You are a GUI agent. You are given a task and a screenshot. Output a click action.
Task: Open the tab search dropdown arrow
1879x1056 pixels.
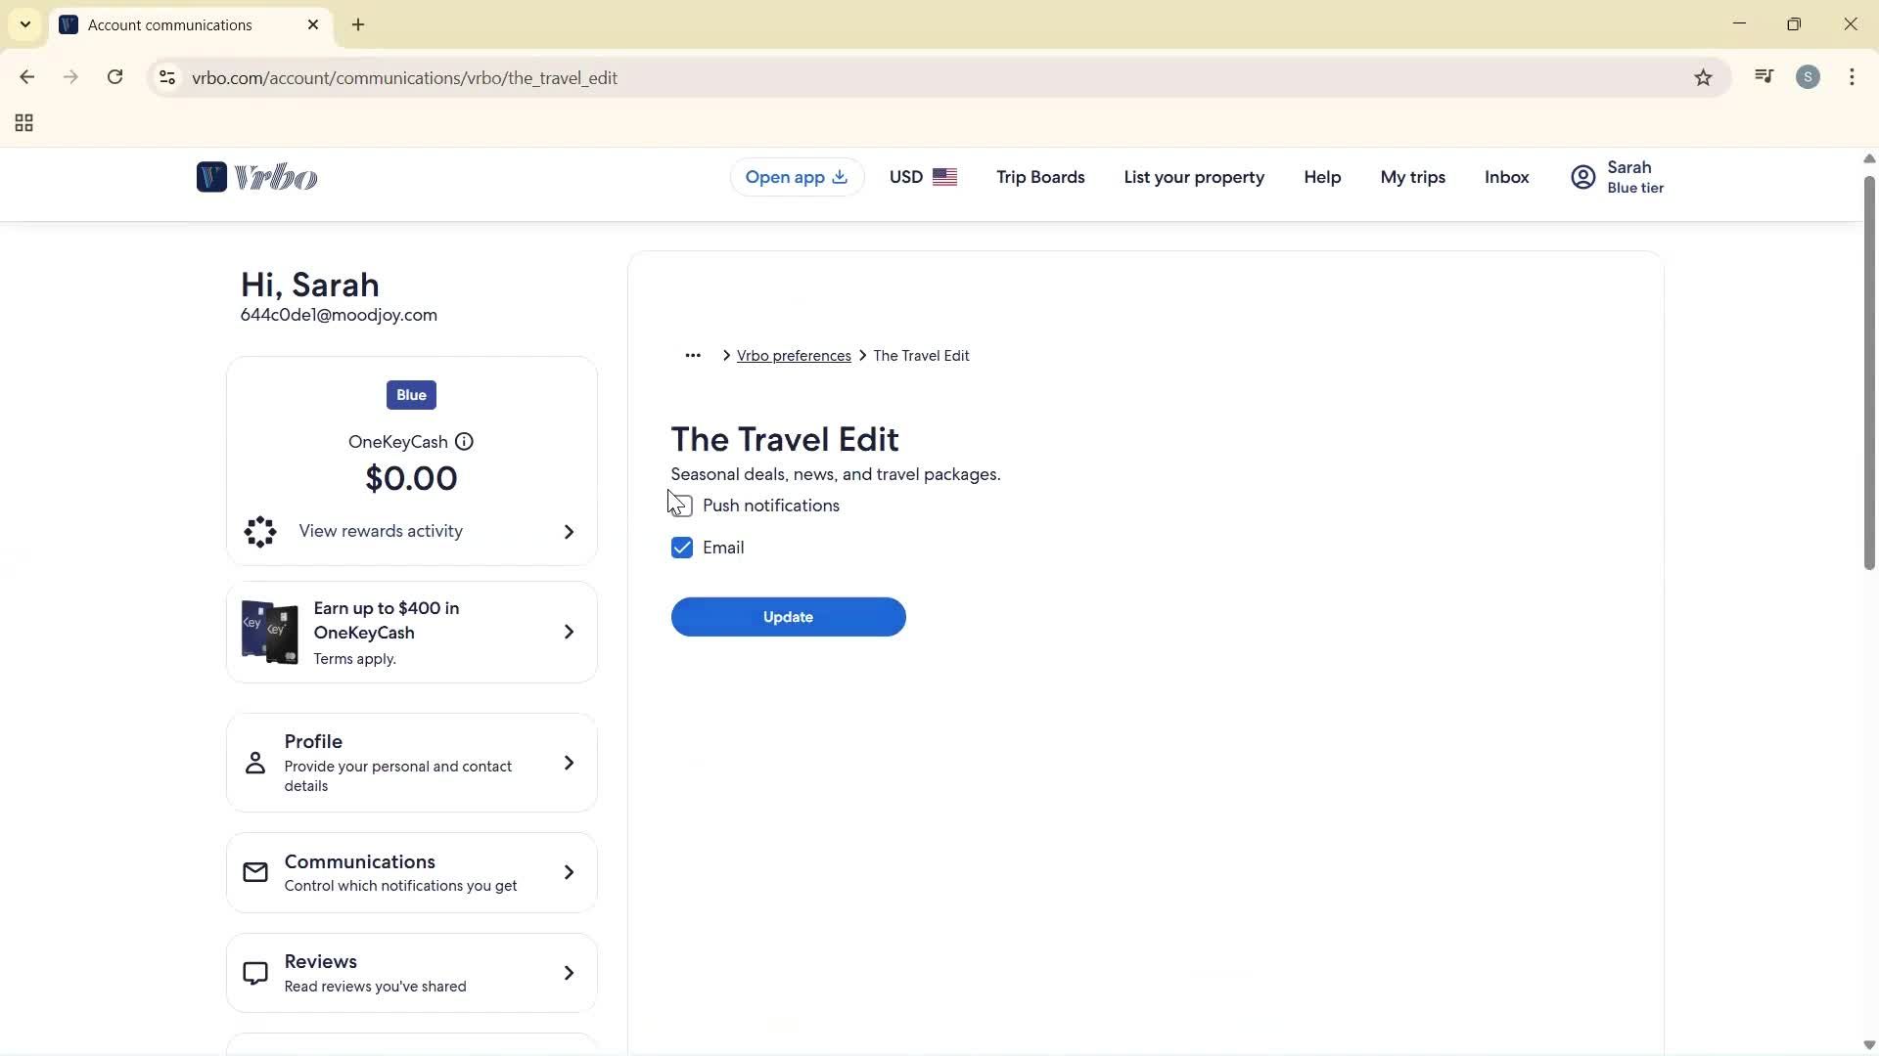point(25,24)
